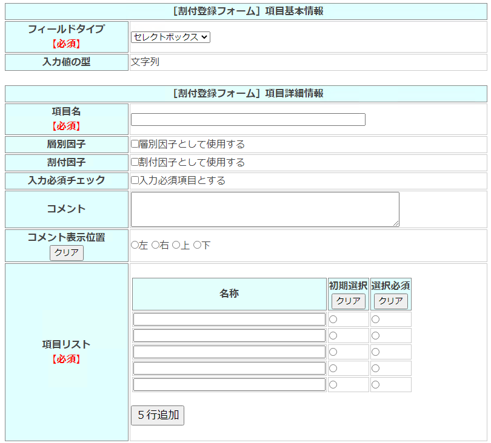Click クリア button under コメント表示位置
Image resolution: width=491 pixels, height=443 pixels.
[x=67, y=253]
